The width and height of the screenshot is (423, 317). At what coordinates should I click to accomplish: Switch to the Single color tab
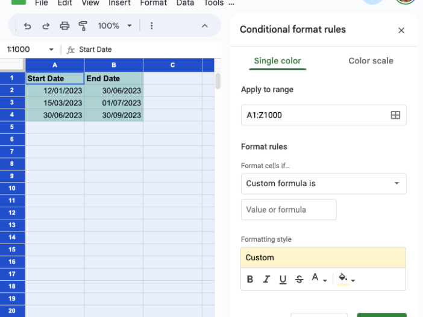click(277, 61)
